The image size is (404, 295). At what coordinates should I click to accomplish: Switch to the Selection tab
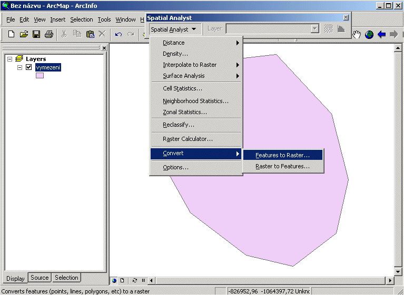(66, 278)
